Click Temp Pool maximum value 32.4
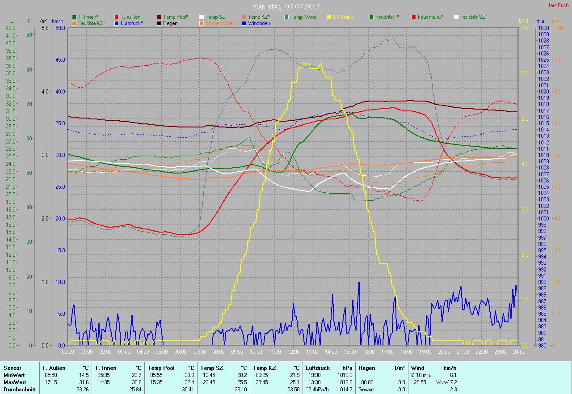The width and height of the screenshot is (572, 394). (190, 382)
